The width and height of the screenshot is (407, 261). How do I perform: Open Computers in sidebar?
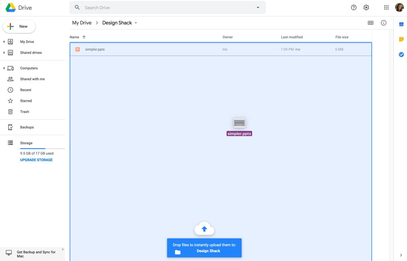coord(29,68)
